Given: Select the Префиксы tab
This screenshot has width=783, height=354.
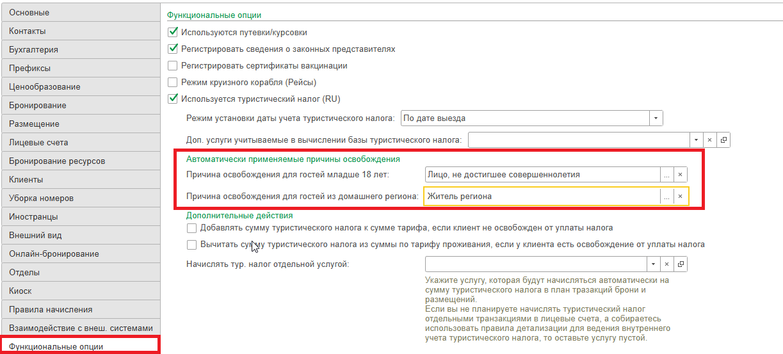Looking at the screenshot, I should (79, 68).
